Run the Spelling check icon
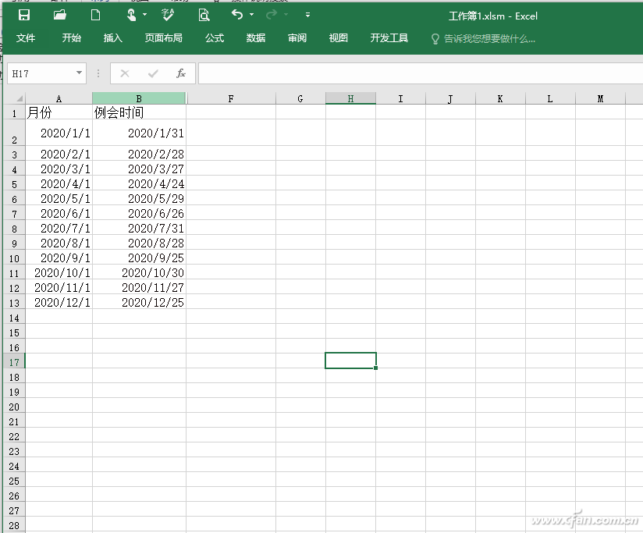 coord(168,15)
